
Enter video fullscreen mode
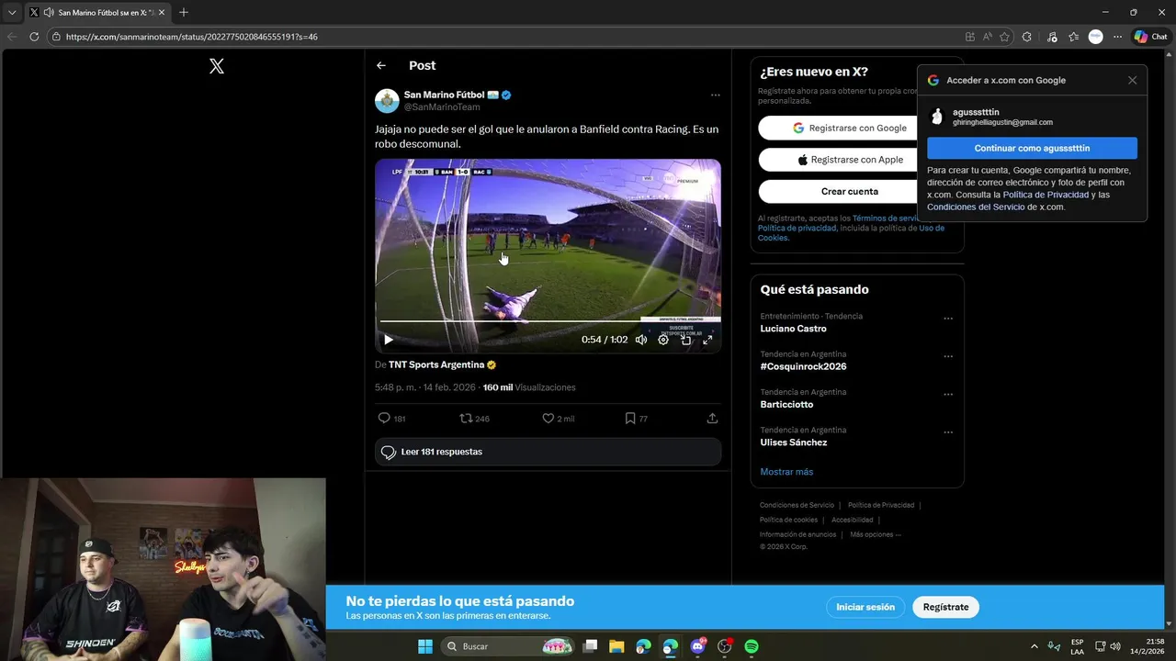coord(707,340)
